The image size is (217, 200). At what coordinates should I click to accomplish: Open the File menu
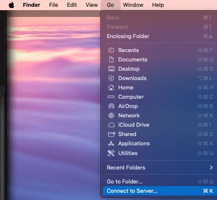[x=53, y=5]
